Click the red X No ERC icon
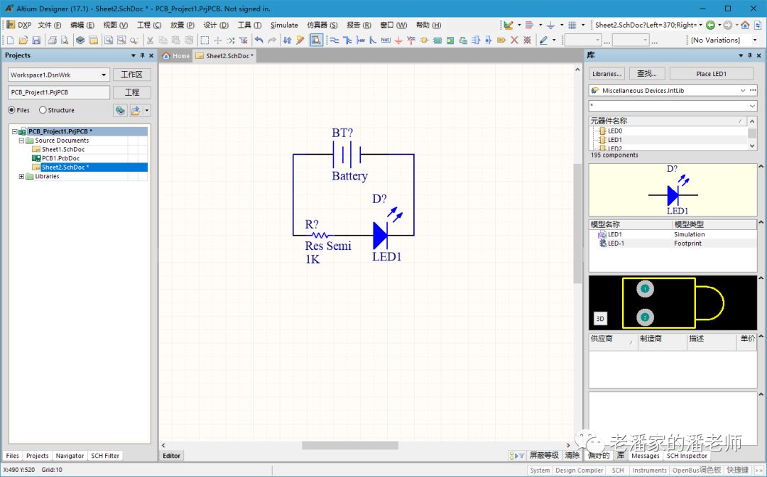Screen dimensions: 767x477 pyautogui.click(x=514, y=40)
